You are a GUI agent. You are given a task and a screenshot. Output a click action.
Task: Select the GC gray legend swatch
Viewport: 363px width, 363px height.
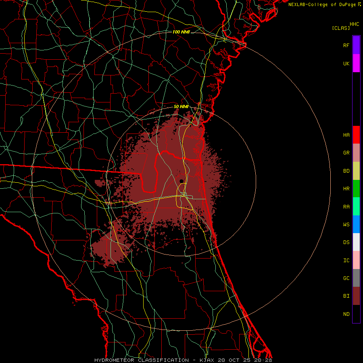(x=356, y=278)
